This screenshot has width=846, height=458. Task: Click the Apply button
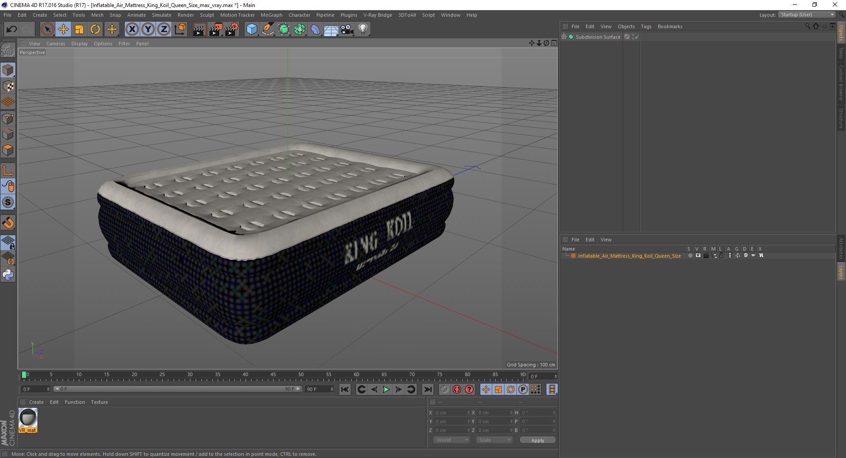(538, 440)
